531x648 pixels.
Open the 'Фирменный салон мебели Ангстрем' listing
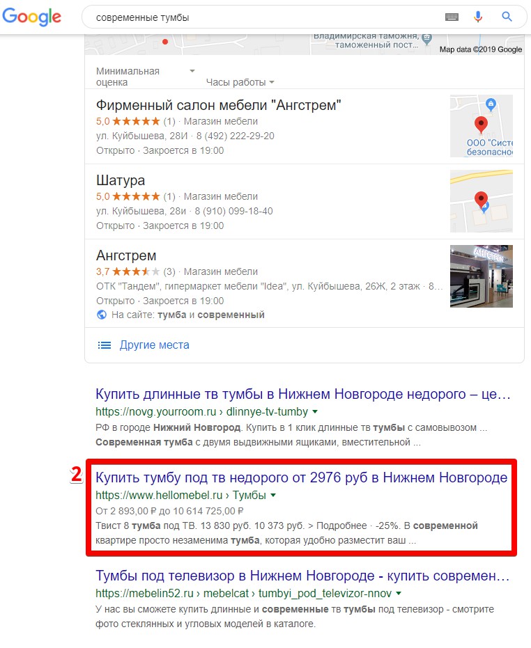click(x=219, y=105)
